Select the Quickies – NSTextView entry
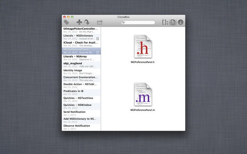Screen dimensions: 247x154 point(81,99)
